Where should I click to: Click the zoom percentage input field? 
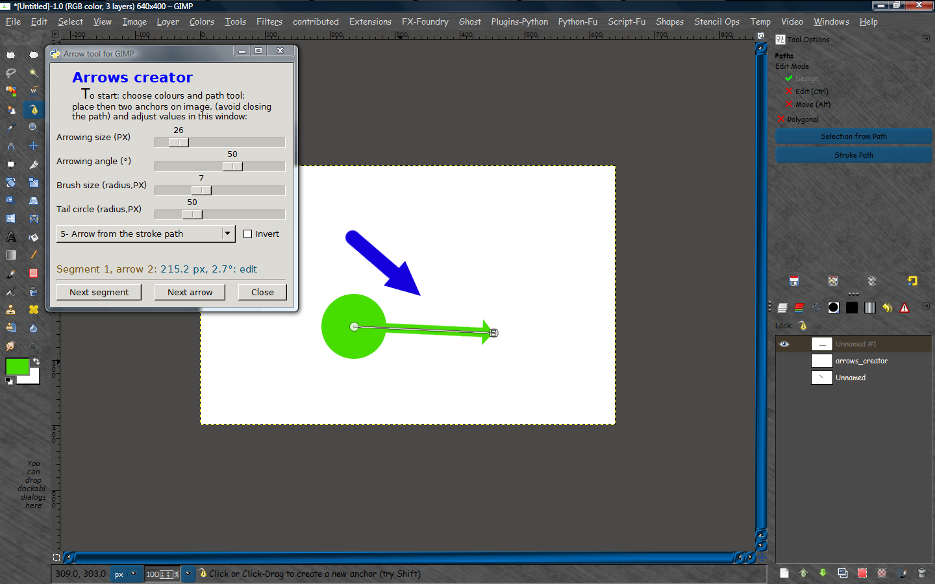162,574
